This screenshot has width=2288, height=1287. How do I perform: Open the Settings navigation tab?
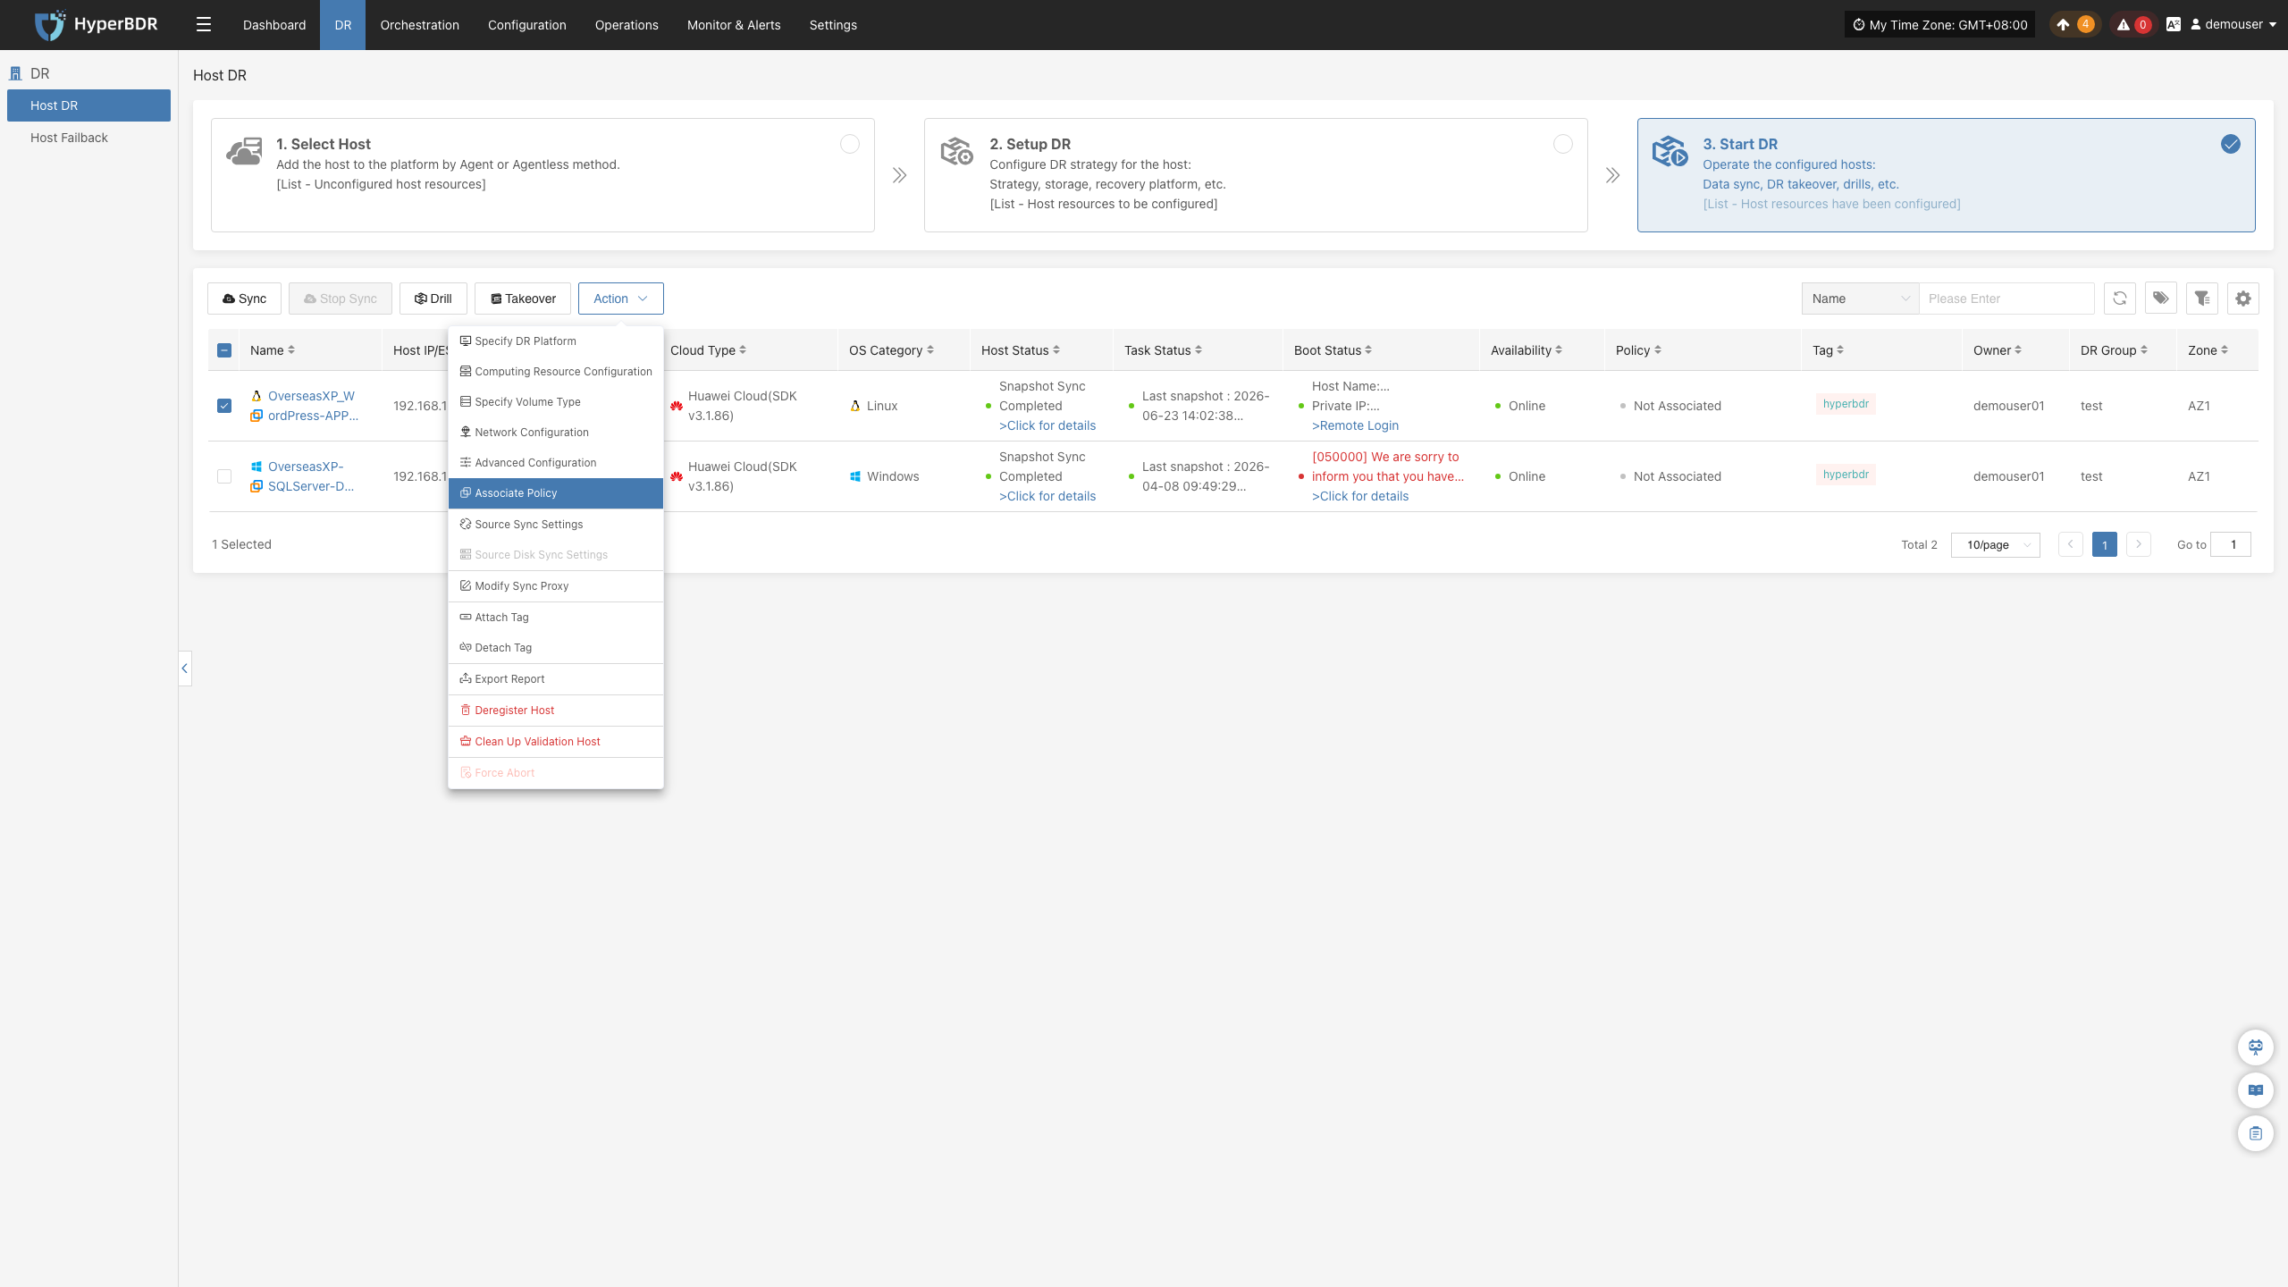coord(833,25)
